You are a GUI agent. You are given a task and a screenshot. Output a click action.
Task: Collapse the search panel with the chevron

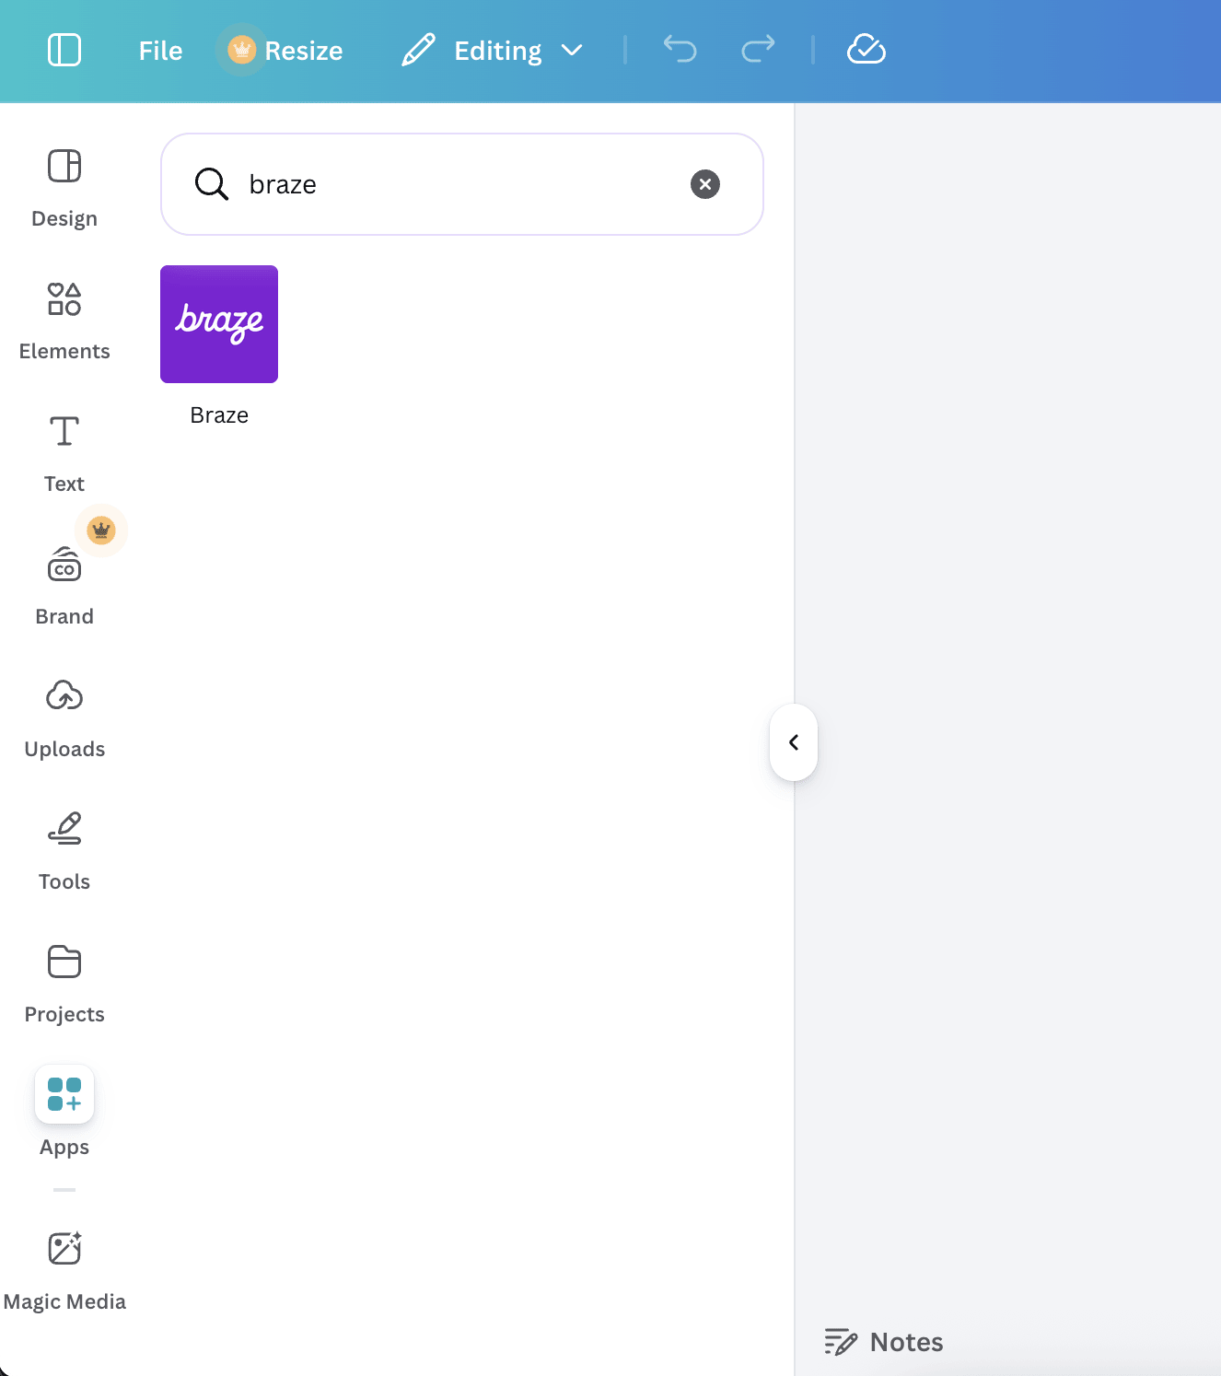tap(793, 742)
